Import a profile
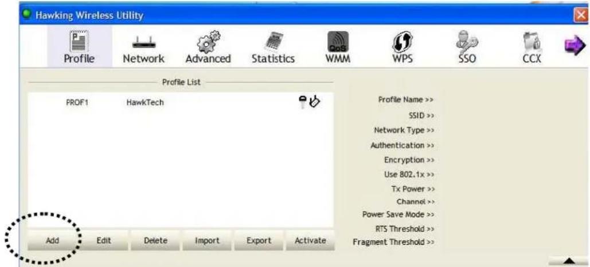Screen dimensions: 590x267 (207, 241)
